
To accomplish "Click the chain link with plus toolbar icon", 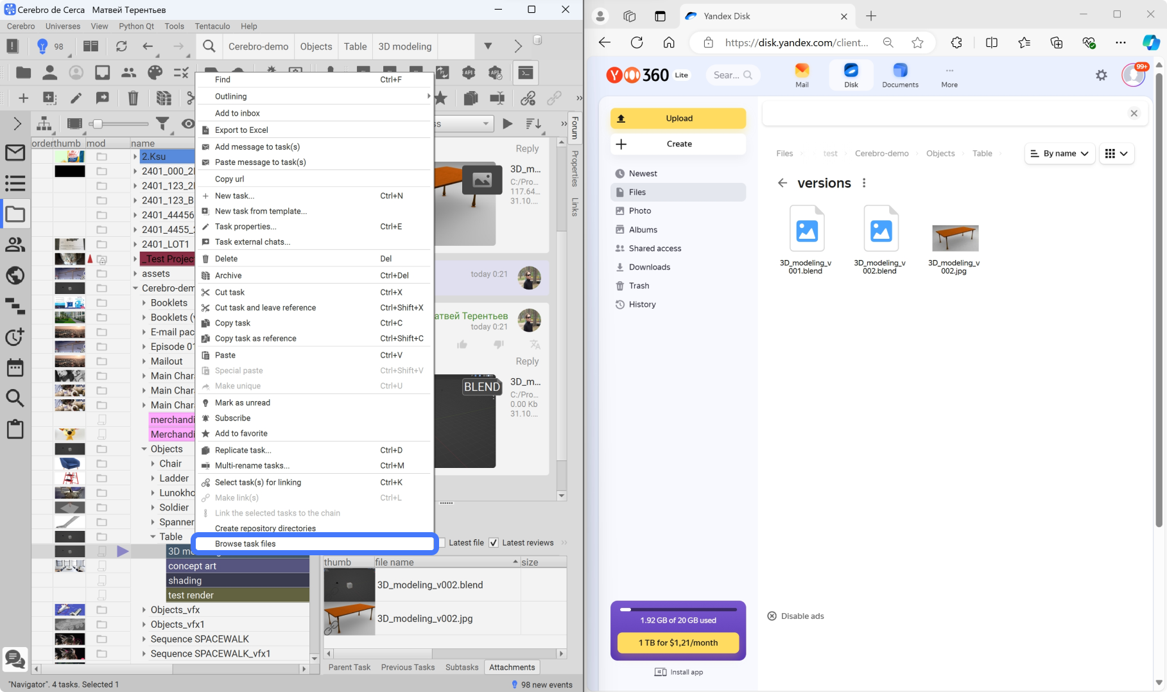I will [528, 98].
